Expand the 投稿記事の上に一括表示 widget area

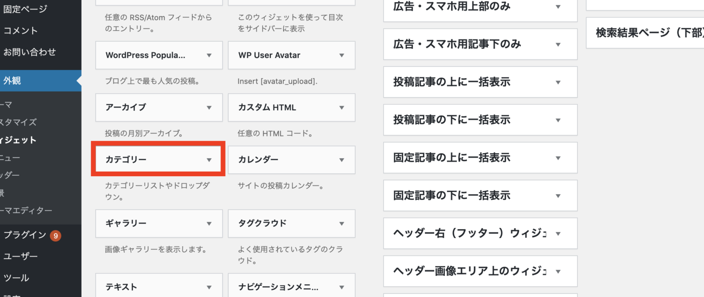480,82
